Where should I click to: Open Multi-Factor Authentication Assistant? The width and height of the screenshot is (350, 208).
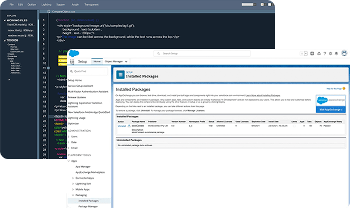[88, 92]
